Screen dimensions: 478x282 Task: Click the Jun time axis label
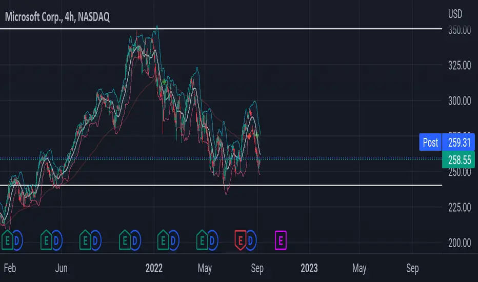pos(61,268)
